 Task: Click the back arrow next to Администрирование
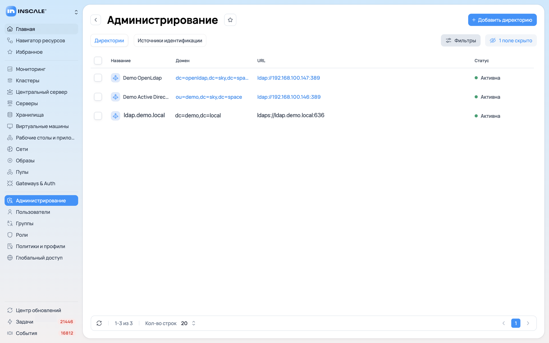[96, 20]
